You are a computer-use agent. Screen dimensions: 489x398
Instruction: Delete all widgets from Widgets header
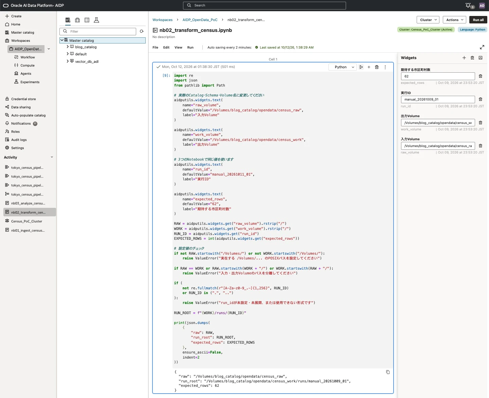[472, 58]
